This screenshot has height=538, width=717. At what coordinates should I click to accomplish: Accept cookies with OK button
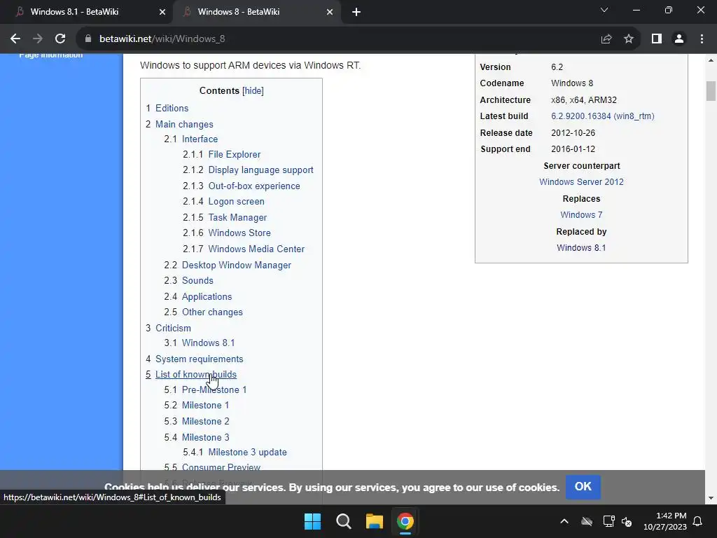click(x=583, y=487)
